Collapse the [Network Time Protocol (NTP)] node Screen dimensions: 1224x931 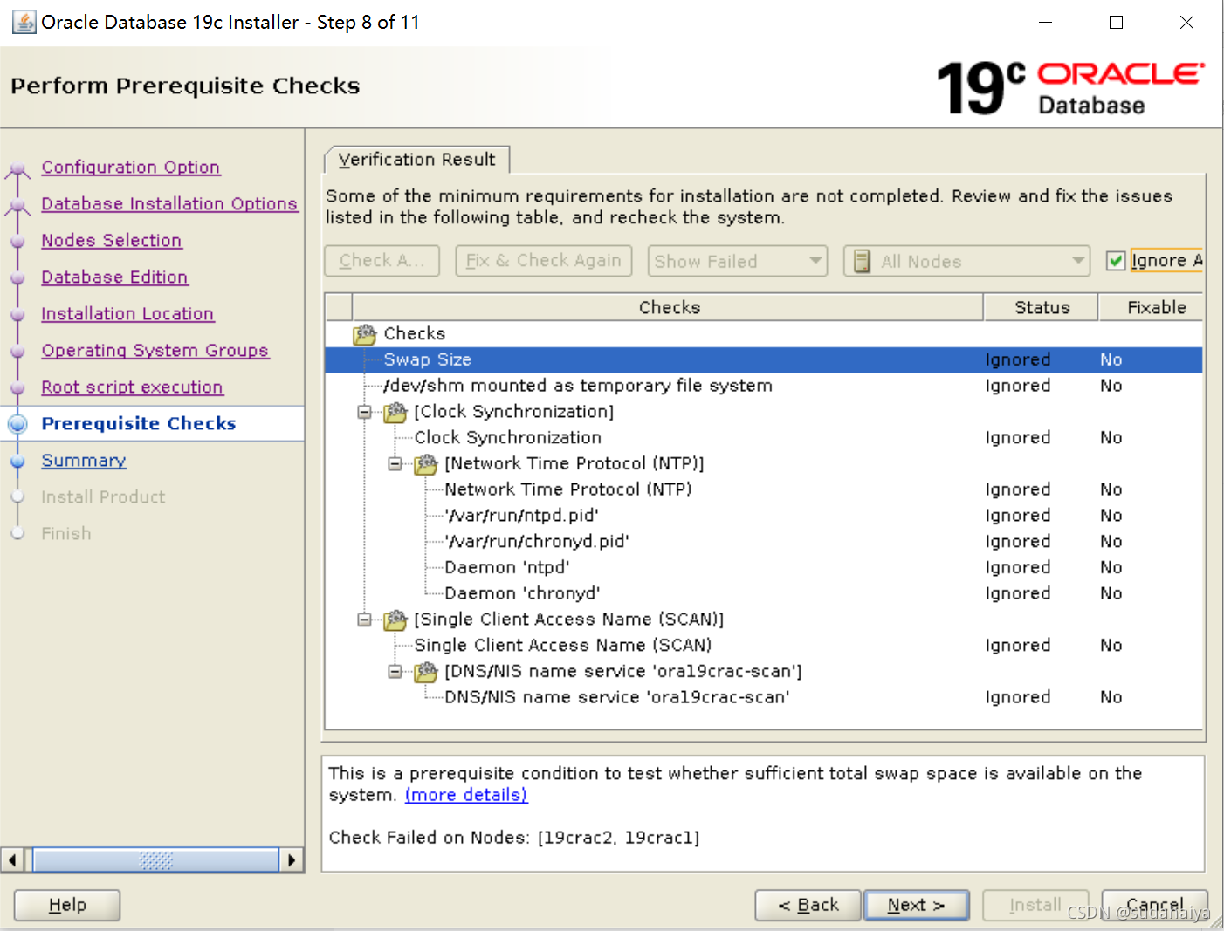tap(395, 464)
